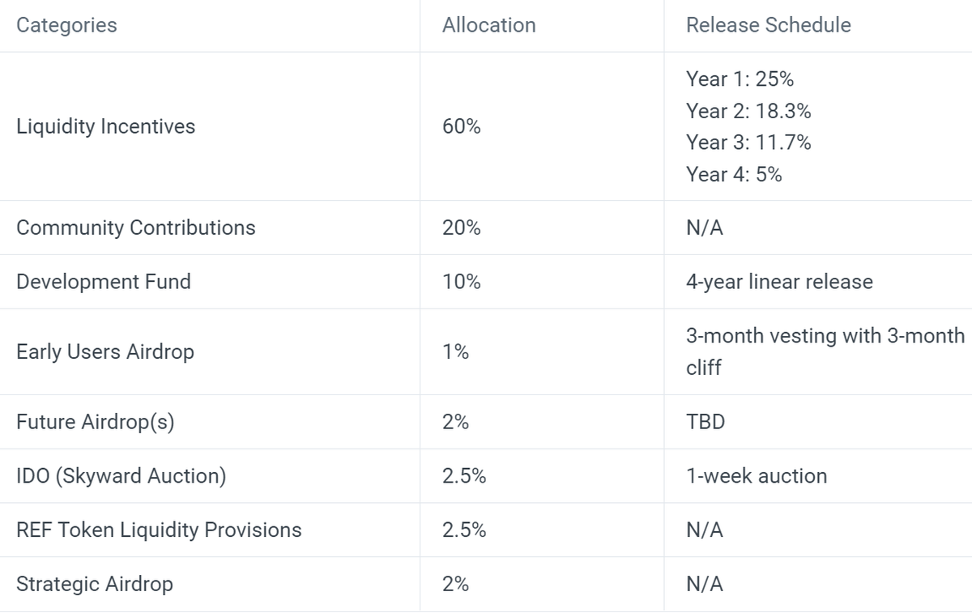The image size is (972, 613).
Task: Click the 60% allocation cell
Action: (462, 126)
